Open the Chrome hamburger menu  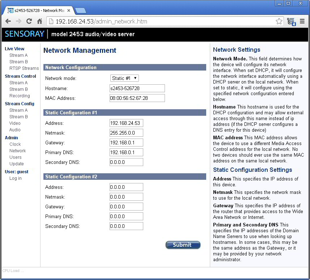pos(302,21)
